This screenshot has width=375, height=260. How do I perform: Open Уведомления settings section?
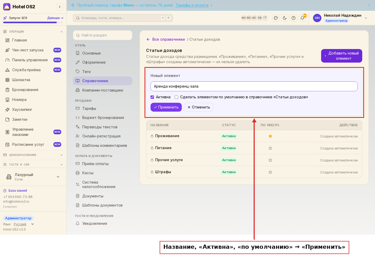click(x=103, y=223)
